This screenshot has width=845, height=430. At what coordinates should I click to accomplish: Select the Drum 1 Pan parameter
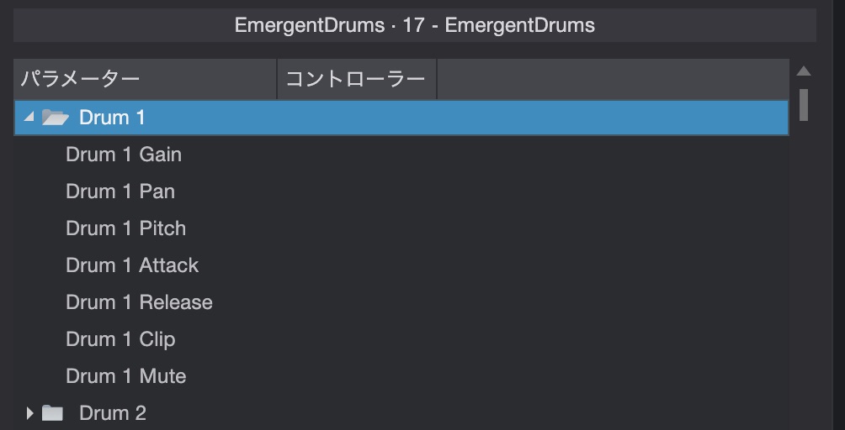[120, 191]
